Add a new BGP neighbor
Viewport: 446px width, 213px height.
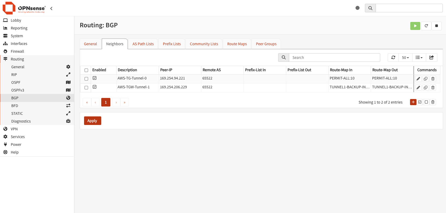point(413,102)
